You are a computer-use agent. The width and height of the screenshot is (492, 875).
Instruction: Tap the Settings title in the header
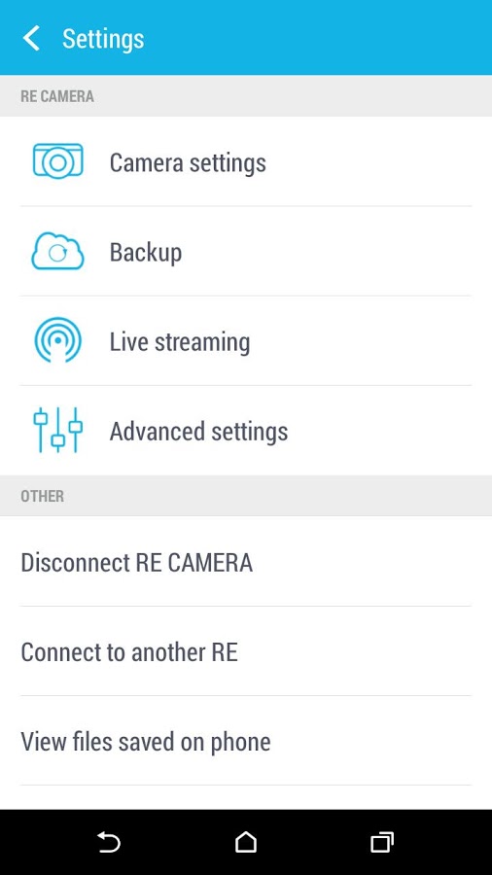tap(103, 39)
